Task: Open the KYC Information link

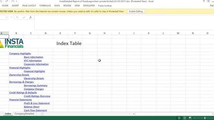Action: pos(33,61)
